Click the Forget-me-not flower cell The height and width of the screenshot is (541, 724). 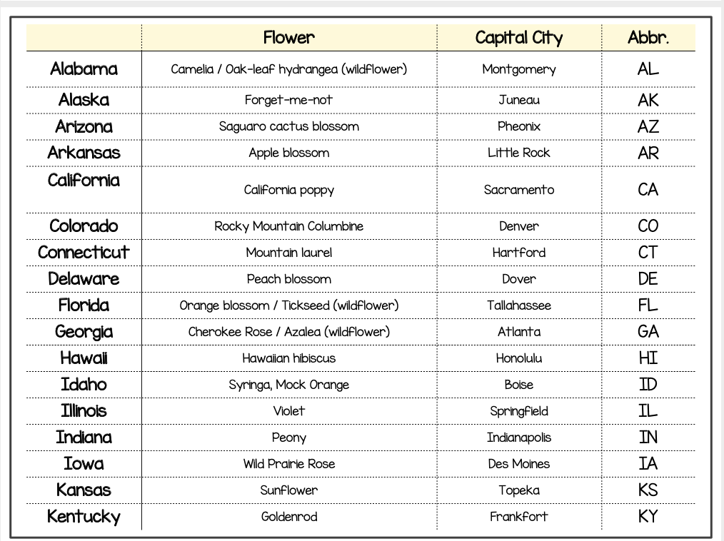(x=288, y=100)
